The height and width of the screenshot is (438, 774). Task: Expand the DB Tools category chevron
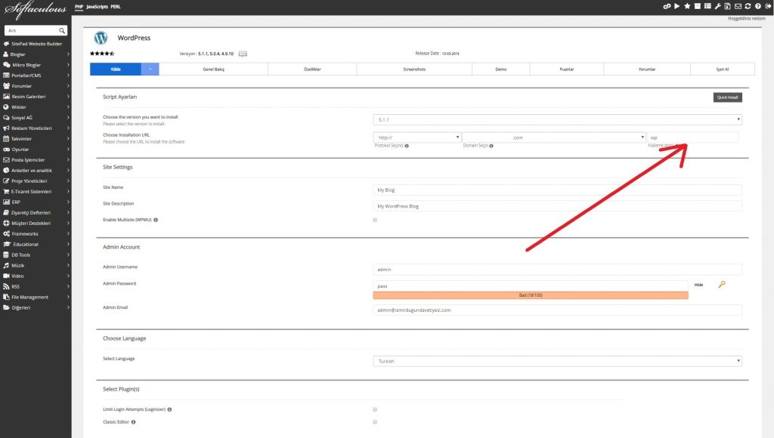tap(67, 255)
